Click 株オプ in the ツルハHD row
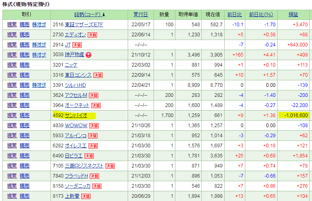The image size is (312, 201). [39, 85]
